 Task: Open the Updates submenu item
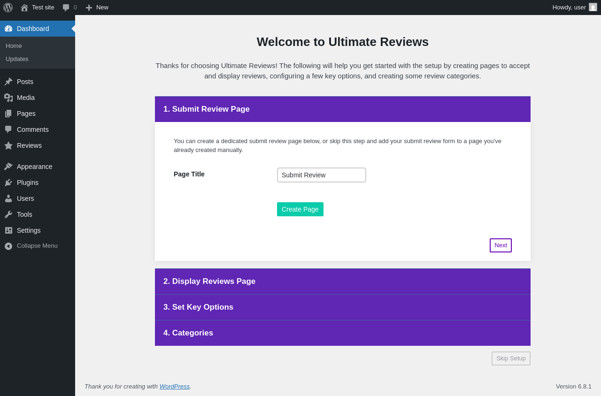[17, 59]
